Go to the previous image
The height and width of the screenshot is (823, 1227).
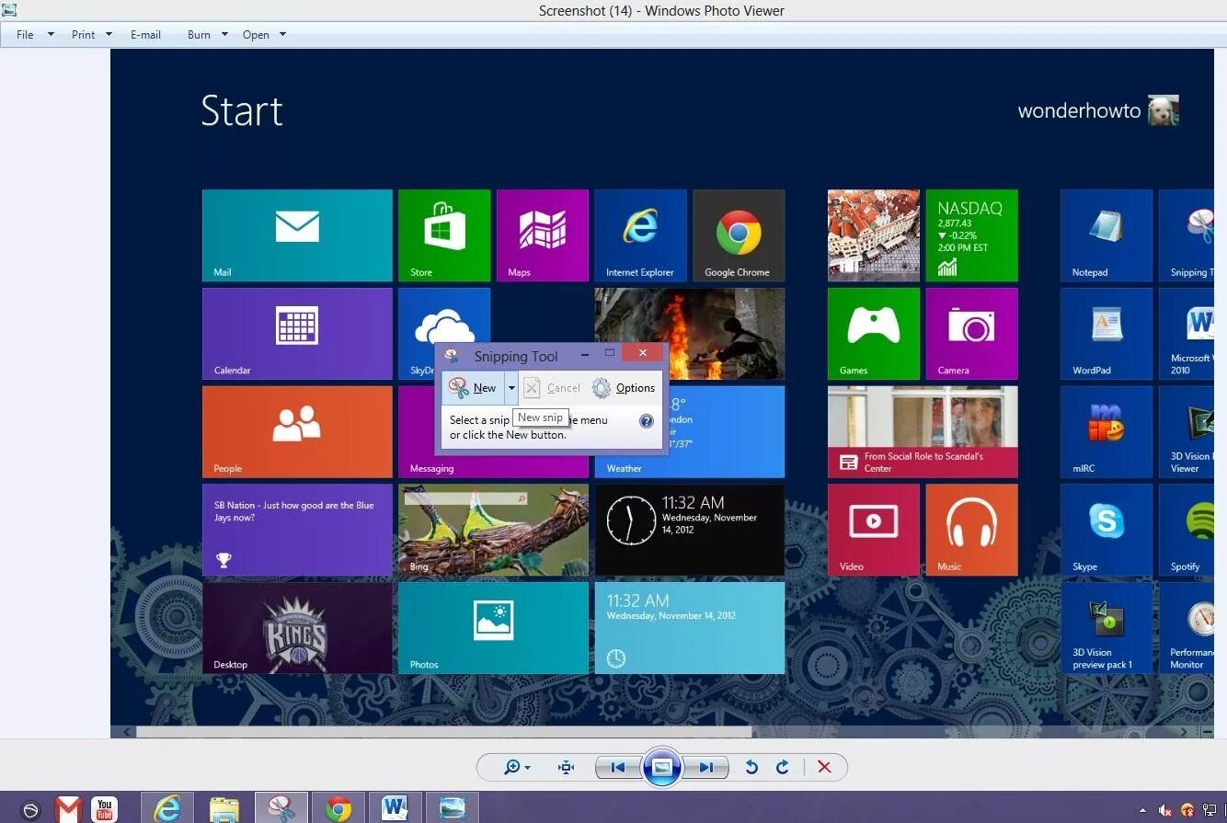[x=617, y=767]
